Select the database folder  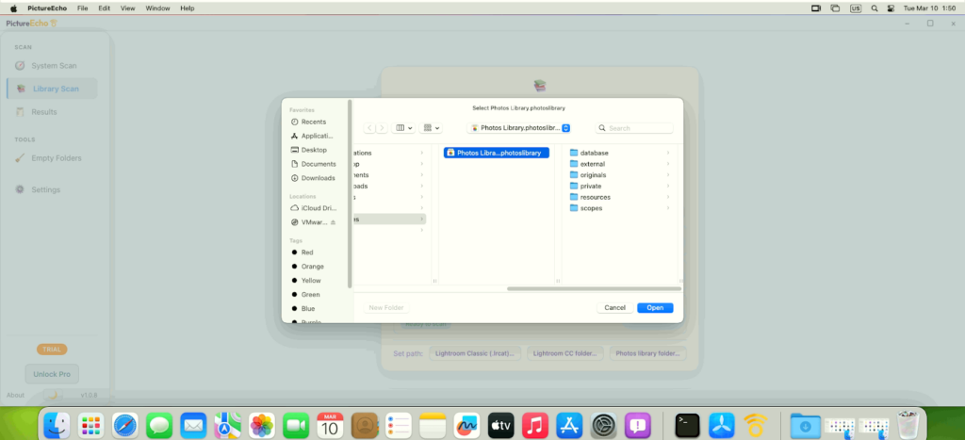pyautogui.click(x=594, y=153)
